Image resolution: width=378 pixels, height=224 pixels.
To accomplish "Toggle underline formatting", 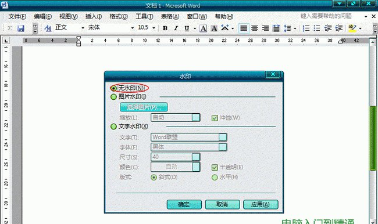I will (x=187, y=28).
